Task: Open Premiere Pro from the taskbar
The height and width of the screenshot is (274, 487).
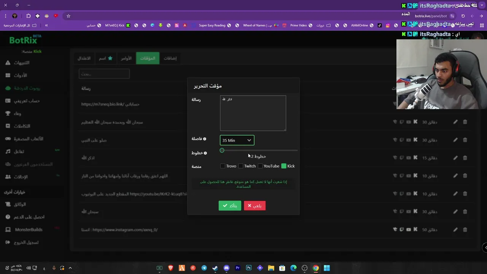Action: click(237, 268)
